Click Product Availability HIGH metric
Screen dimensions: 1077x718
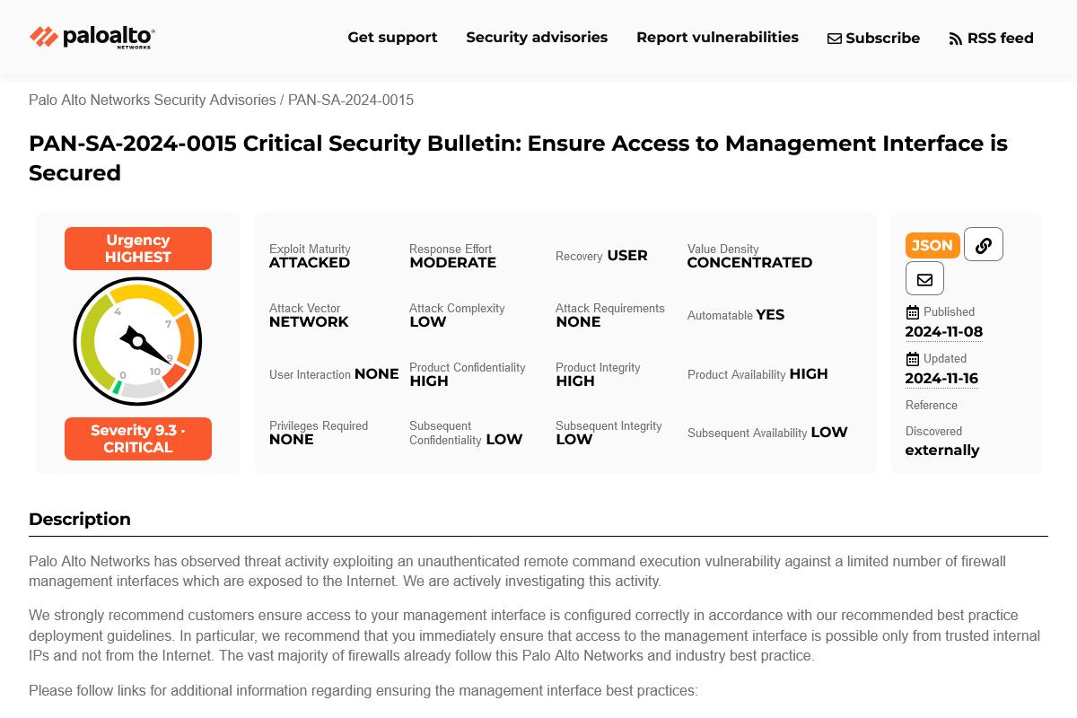tap(757, 374)
